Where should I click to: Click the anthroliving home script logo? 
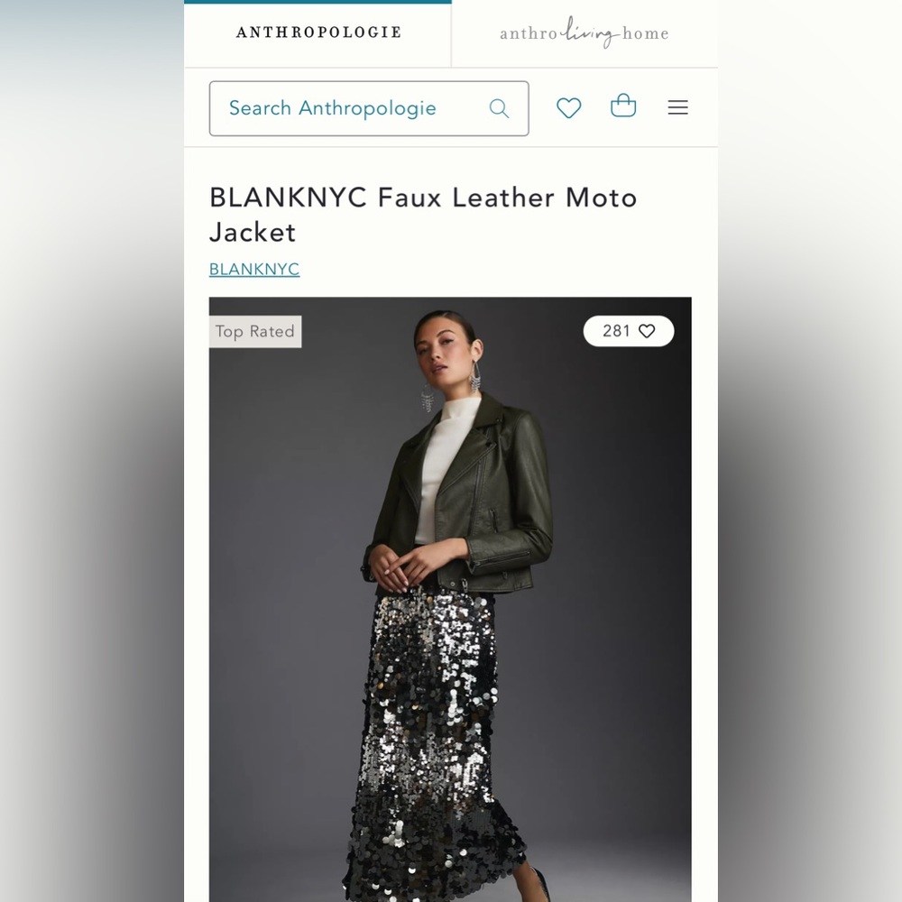(x=584, y=32)
